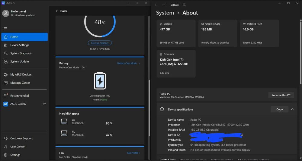Open System Diagnosis page
Image resolution: width=302 pixels, height=161 pixels.
click(x=24, y=53)
